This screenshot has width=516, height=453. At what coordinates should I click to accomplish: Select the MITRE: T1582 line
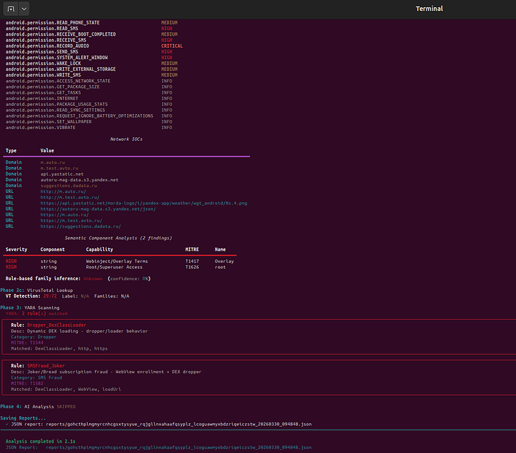pyautogui.click(x=27, y=383)
